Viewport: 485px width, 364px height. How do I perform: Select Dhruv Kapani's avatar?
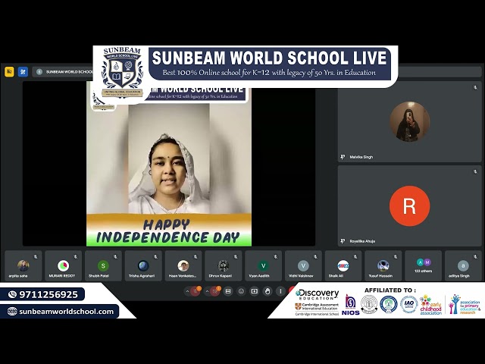(223, 265)
